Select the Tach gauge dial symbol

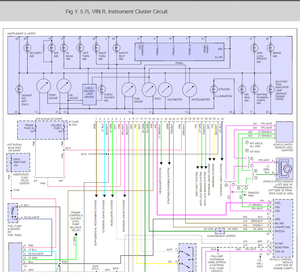149,90
